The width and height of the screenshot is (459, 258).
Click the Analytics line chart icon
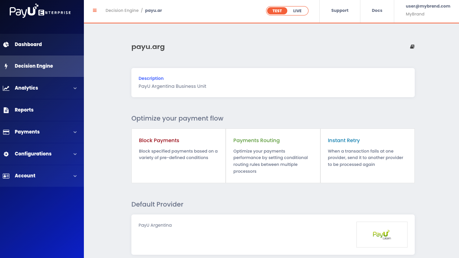pyautogui.click(x=6, y=88)
